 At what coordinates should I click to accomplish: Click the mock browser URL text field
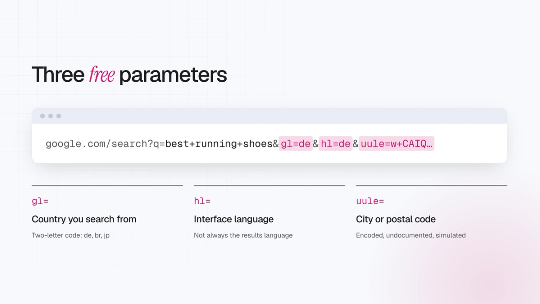[x=269, y=144]
